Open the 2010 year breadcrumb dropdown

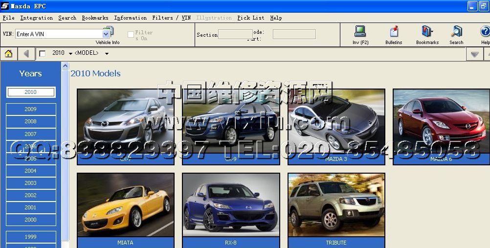tap(70, 53)
